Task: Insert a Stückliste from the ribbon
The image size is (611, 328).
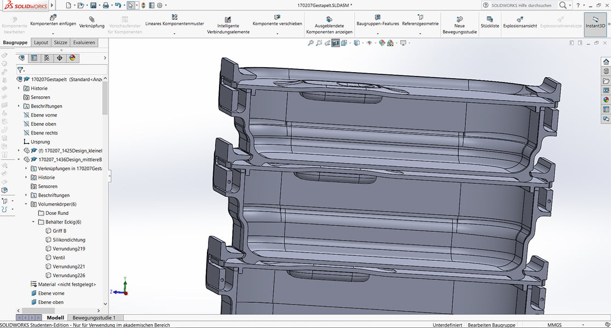Action: 489,23
